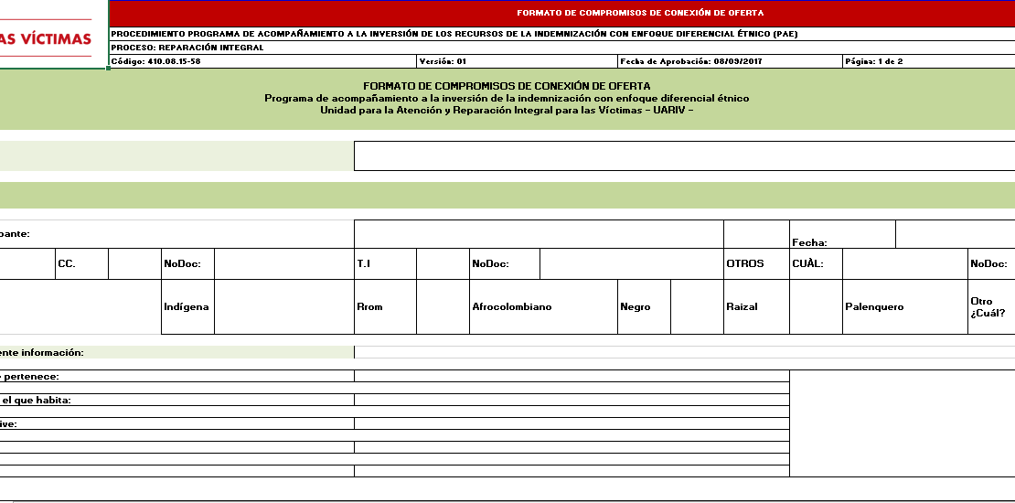Click the Palenquero cell
The width and height of the screenshot is (1015, 503).
tap(905, 307)
